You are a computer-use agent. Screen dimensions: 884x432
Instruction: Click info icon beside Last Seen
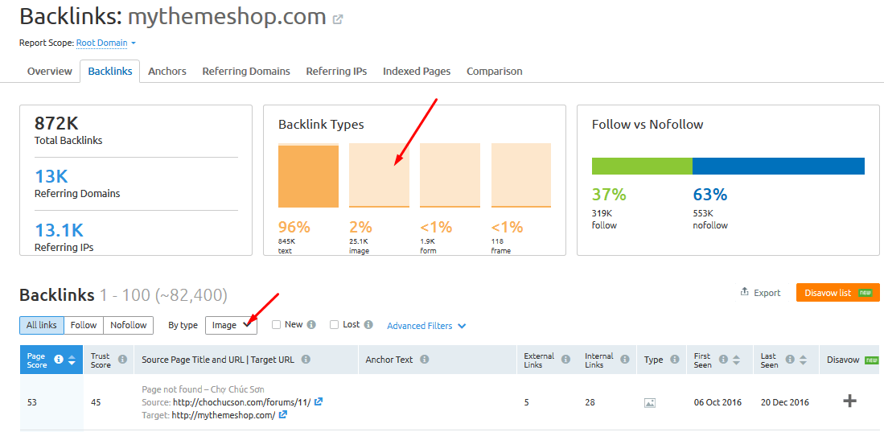pyautogui.click(x=790, y=360)
